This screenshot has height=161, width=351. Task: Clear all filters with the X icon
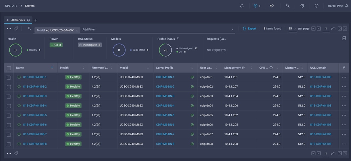coord(232,30)
